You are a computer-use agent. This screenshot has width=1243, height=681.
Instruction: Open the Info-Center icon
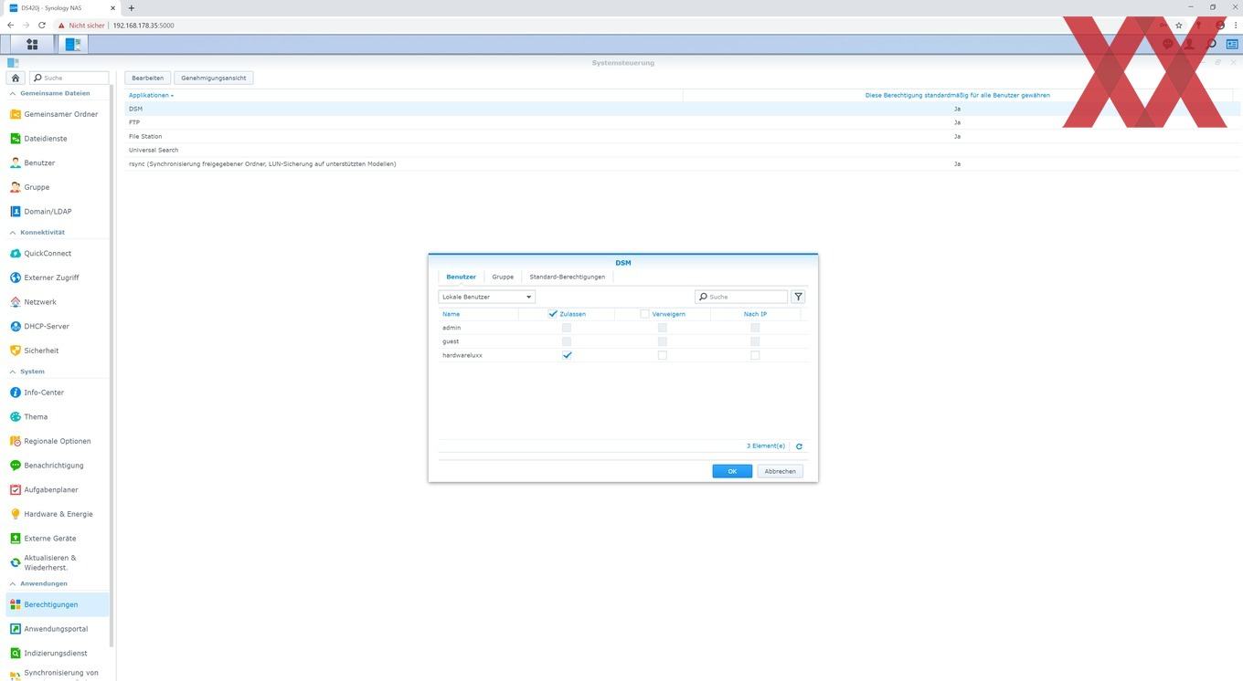pos(16,393)
